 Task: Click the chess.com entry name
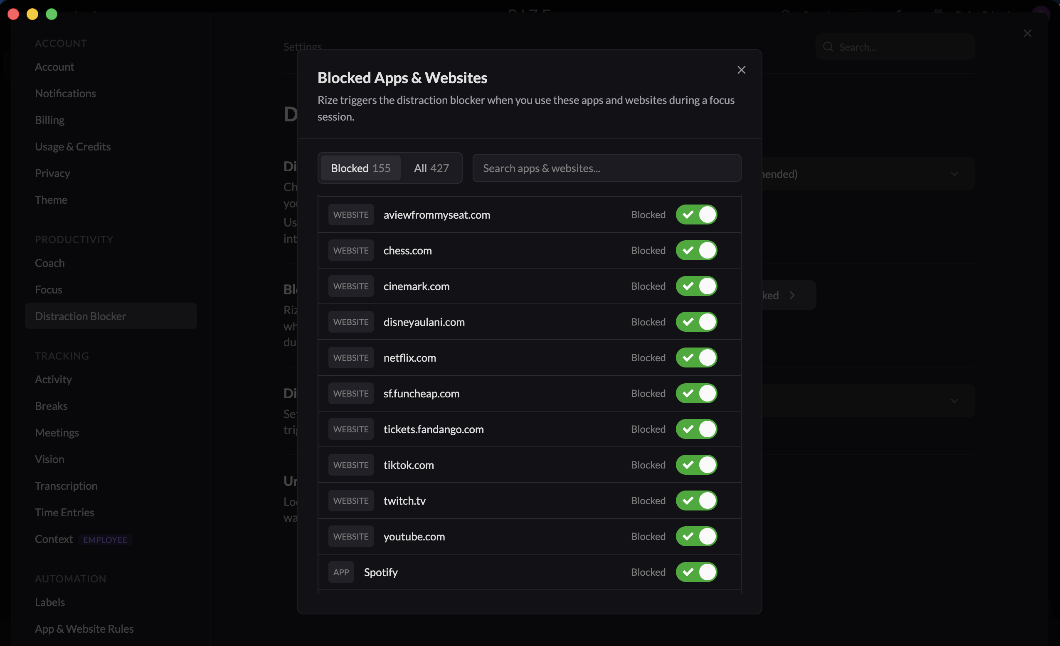(x=407, y=250)
